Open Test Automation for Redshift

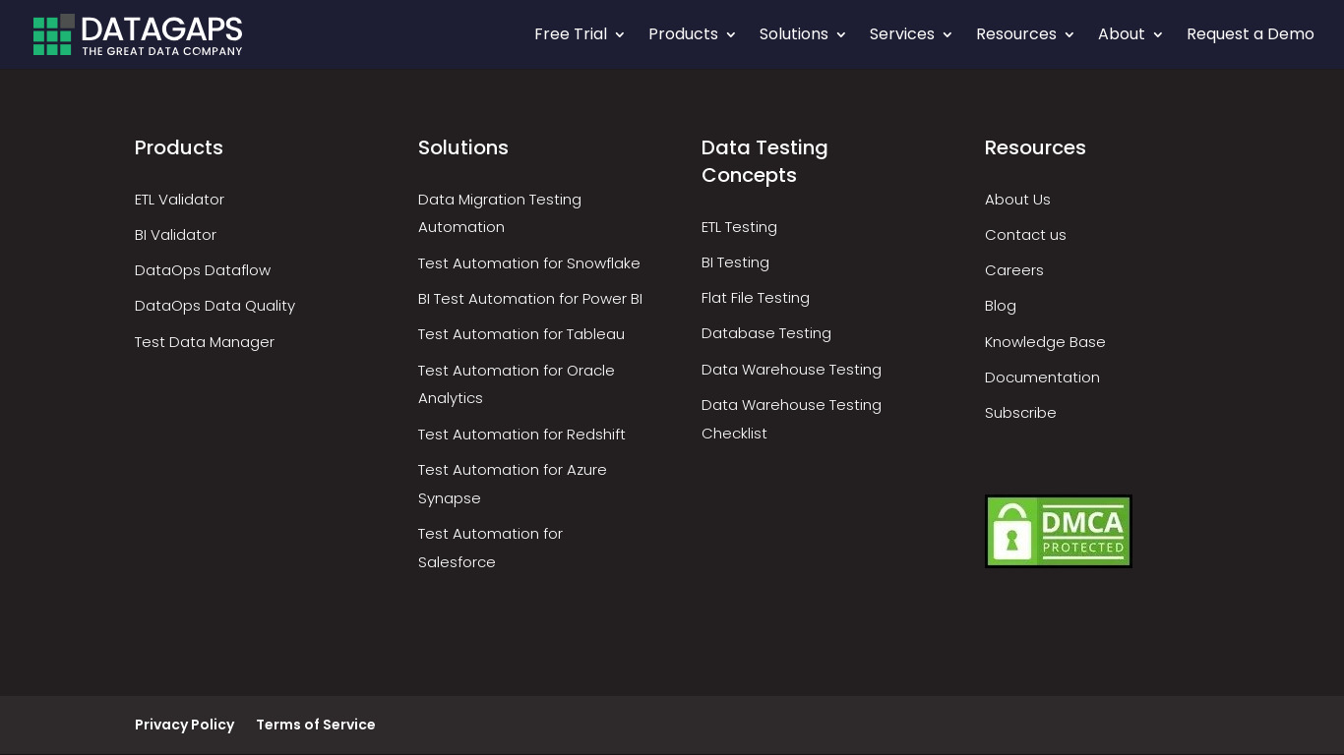pyautogui.click(x=521, y=435)
